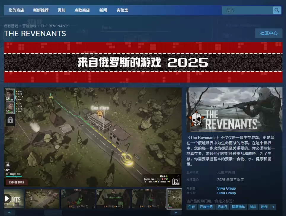Click the right arrow of thumbnail strip
Screen dimensions: 286x216
pyautogui.click(x=176, y=213)
